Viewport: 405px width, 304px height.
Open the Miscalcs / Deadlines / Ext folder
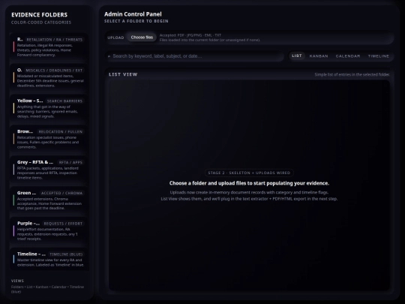coord(49,78)
